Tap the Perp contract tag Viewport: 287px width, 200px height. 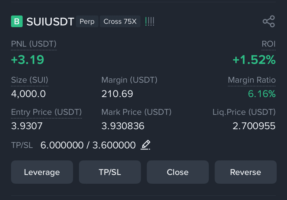point(87,21)
